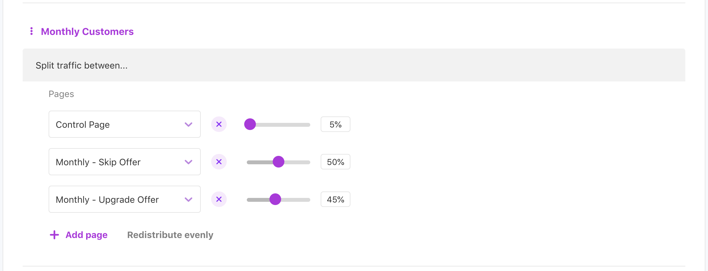Expand the Monthly - Skip Offer dropdown chevron
Image resolution: width=708 pixels, height=271 pixels.
[x=188, y=162]
